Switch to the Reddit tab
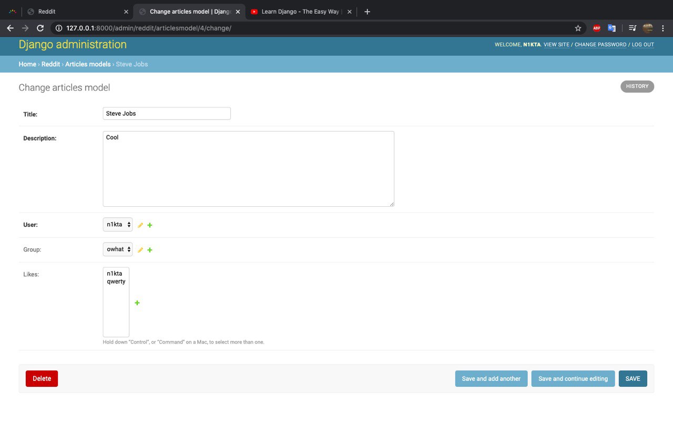Image resolution: width=673 pixels, height=421 pixels. click(x=77, y=12)
